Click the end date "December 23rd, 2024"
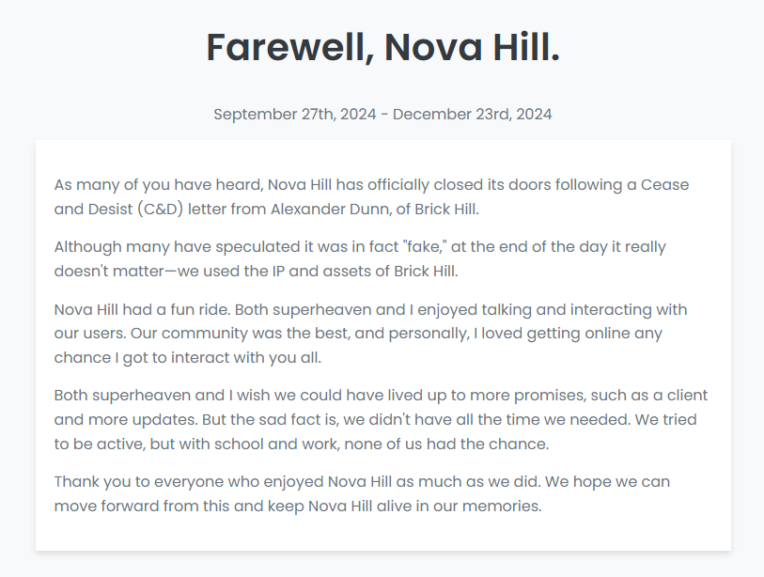The height and width of the screenshot is (577, 764). 472,115
